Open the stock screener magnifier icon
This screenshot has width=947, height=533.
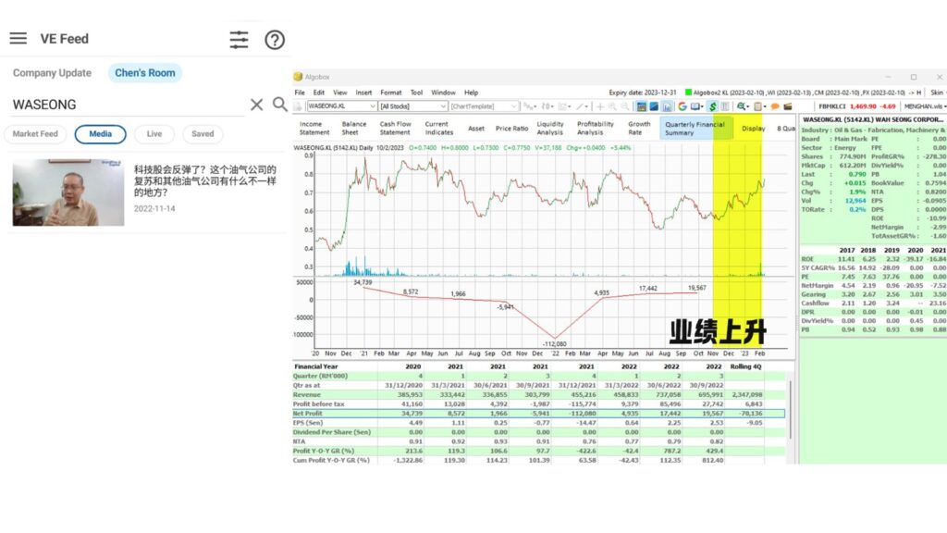point(742,106)
